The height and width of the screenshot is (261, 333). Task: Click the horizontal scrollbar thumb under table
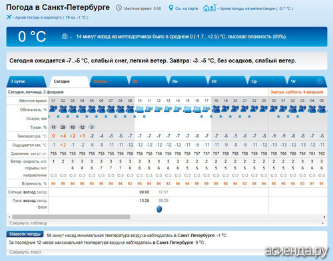(x=71, y=217)
